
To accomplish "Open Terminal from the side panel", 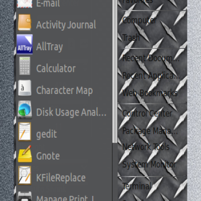I will point(137,186).
